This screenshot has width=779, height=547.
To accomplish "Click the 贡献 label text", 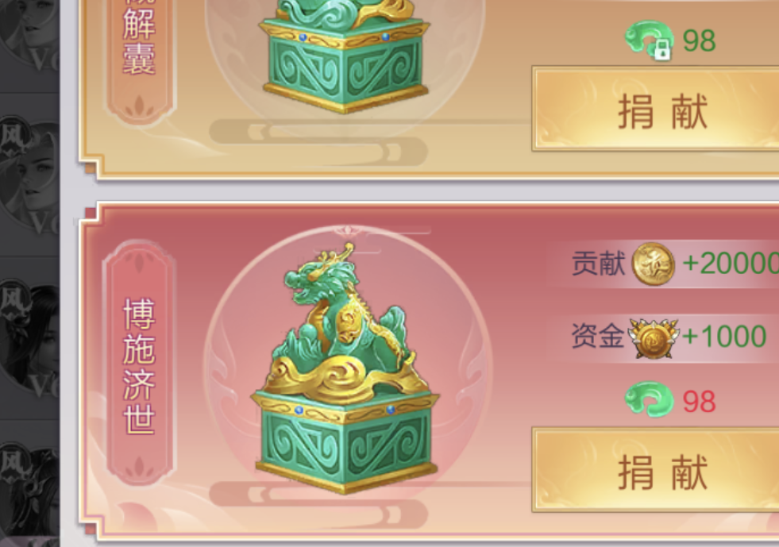I will coord(598,264).
